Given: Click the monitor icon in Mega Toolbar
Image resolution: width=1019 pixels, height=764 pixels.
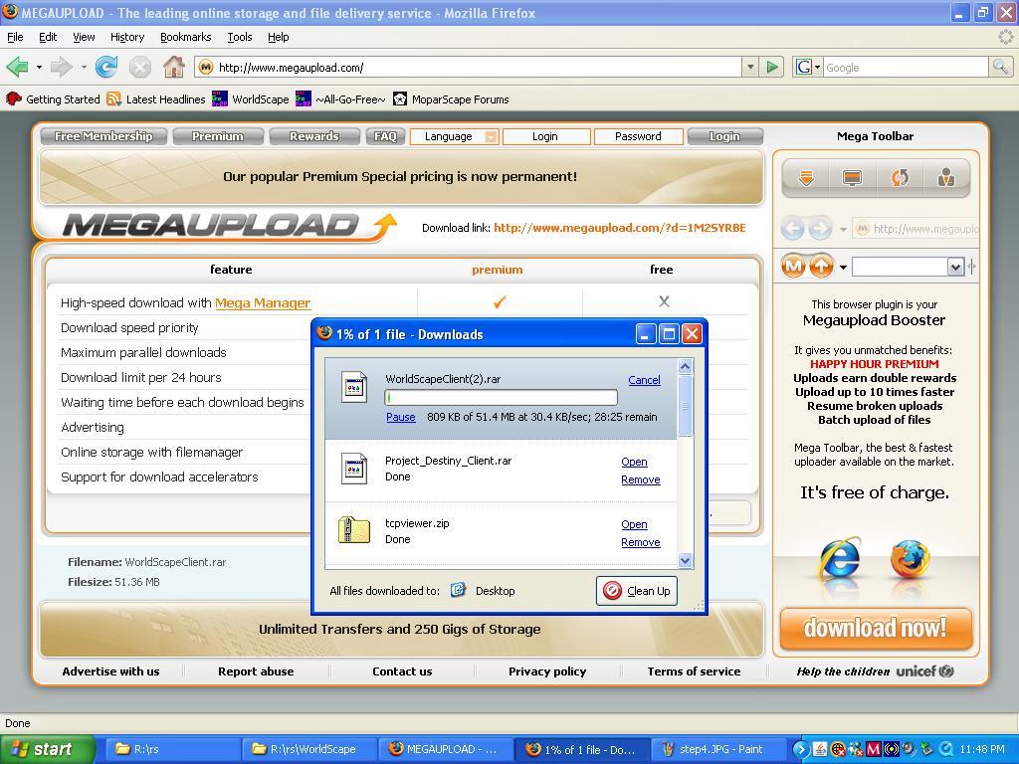Looking at the screenshot, I should click(x=852, y=177).
